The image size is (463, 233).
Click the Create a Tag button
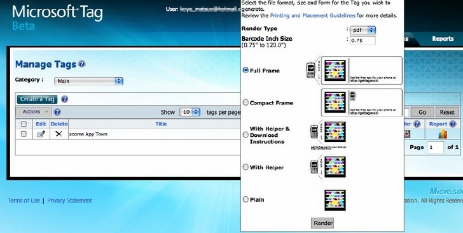(x=37, y=99)
